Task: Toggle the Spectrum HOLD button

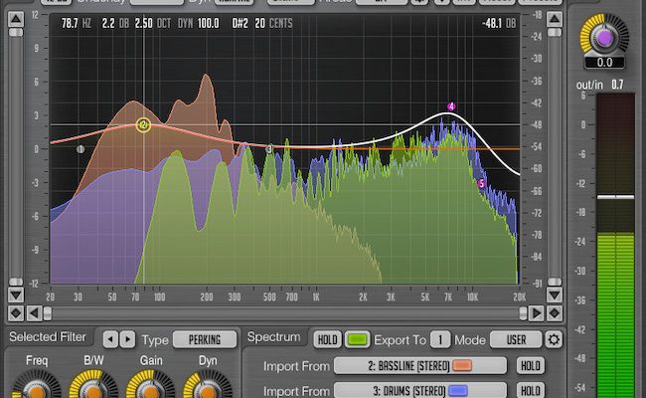Action: click(x=327, y=339)
